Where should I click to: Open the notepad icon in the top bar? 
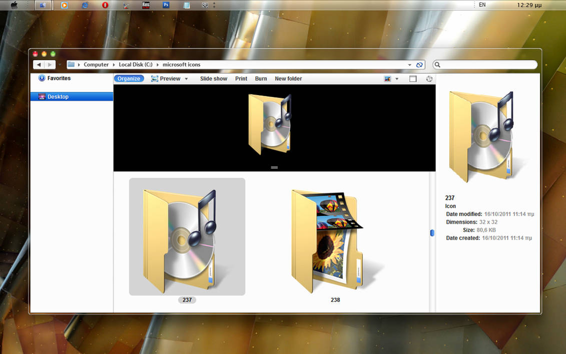[186, 5]
